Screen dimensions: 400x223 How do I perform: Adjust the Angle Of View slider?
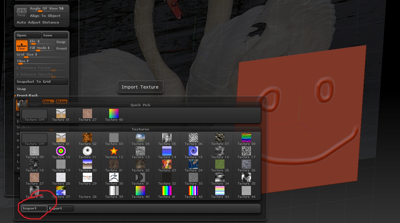coord(48,9)
